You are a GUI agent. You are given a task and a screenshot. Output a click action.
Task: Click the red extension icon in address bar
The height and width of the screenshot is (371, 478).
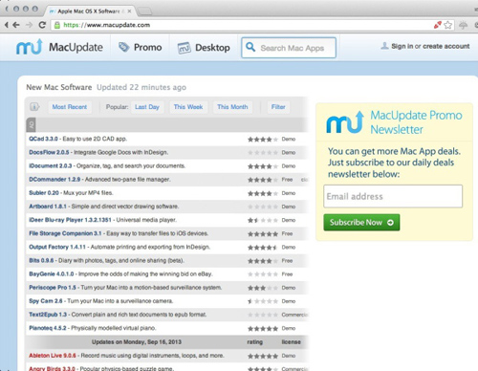coord(438,25)
